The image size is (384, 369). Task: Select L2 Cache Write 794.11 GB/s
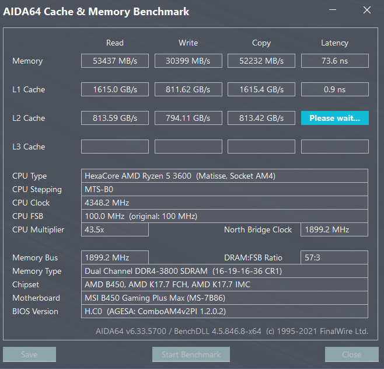pos(188,118)
